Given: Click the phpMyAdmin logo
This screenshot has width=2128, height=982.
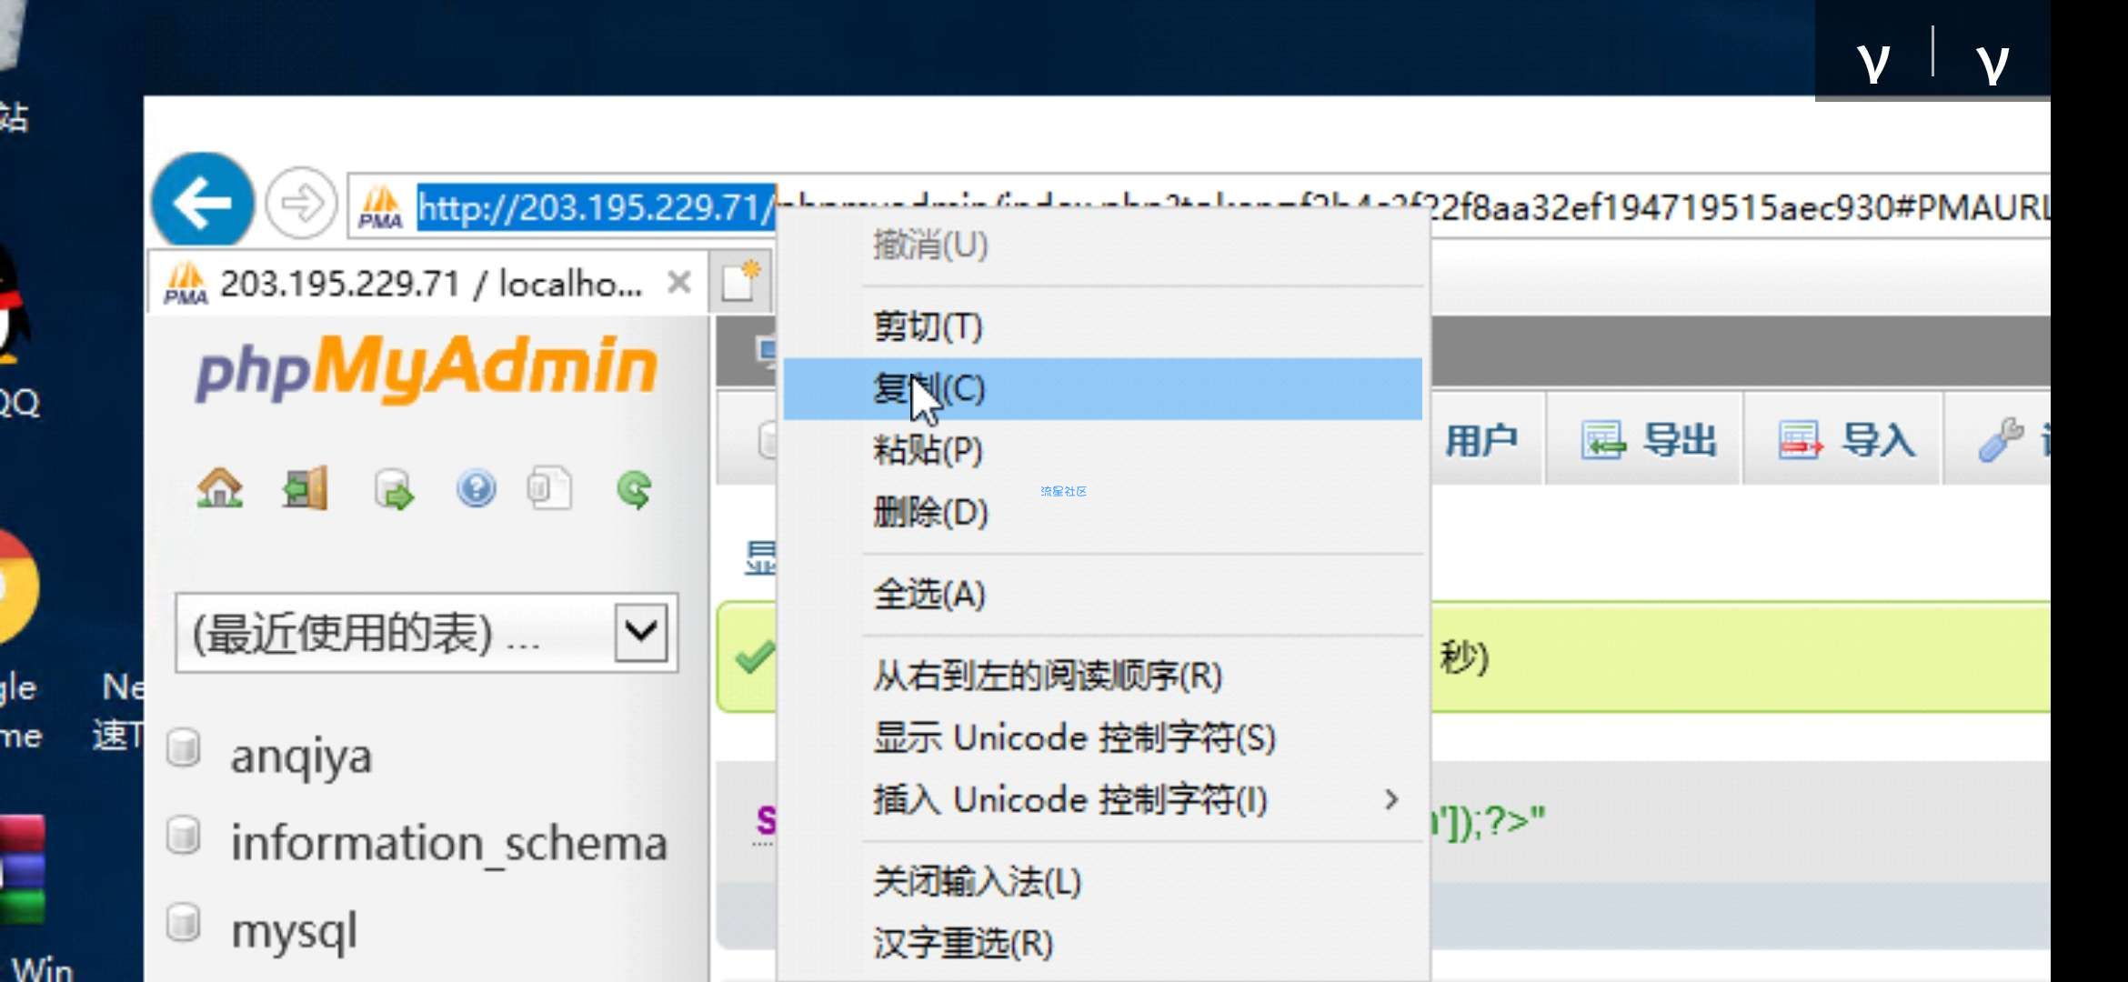Looking at the screenshot, I should coord(427,368).
